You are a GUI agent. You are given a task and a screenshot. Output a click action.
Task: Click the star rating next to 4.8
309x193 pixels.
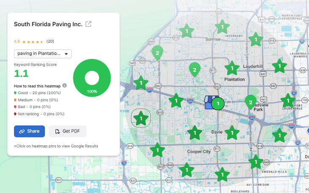[x=33, y=42]
